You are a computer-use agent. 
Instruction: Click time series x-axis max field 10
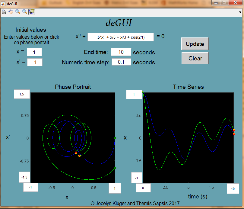coord(233,188)
